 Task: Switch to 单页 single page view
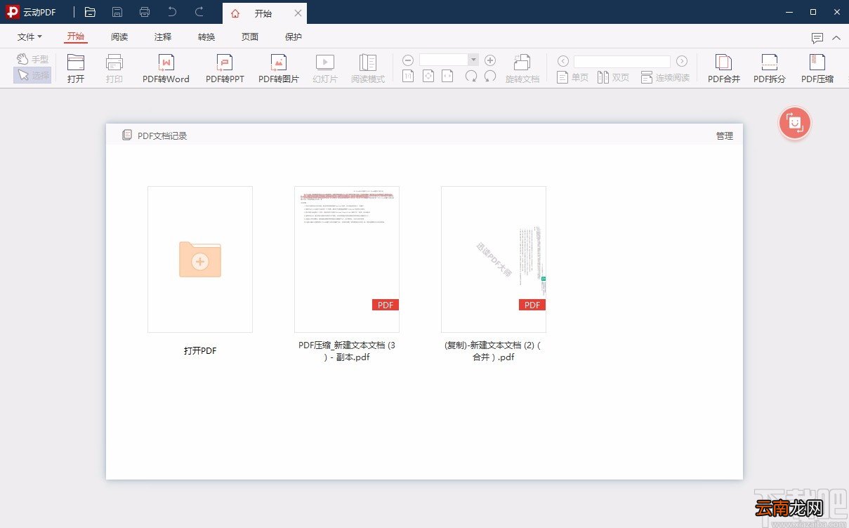(x=572, y=77)
